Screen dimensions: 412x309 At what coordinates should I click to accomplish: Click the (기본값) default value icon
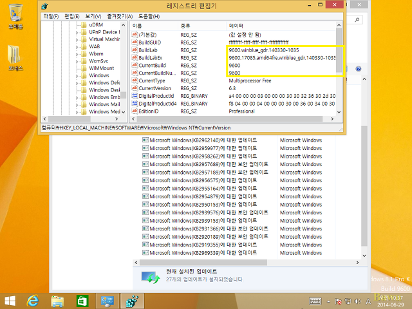click(135, 35)
